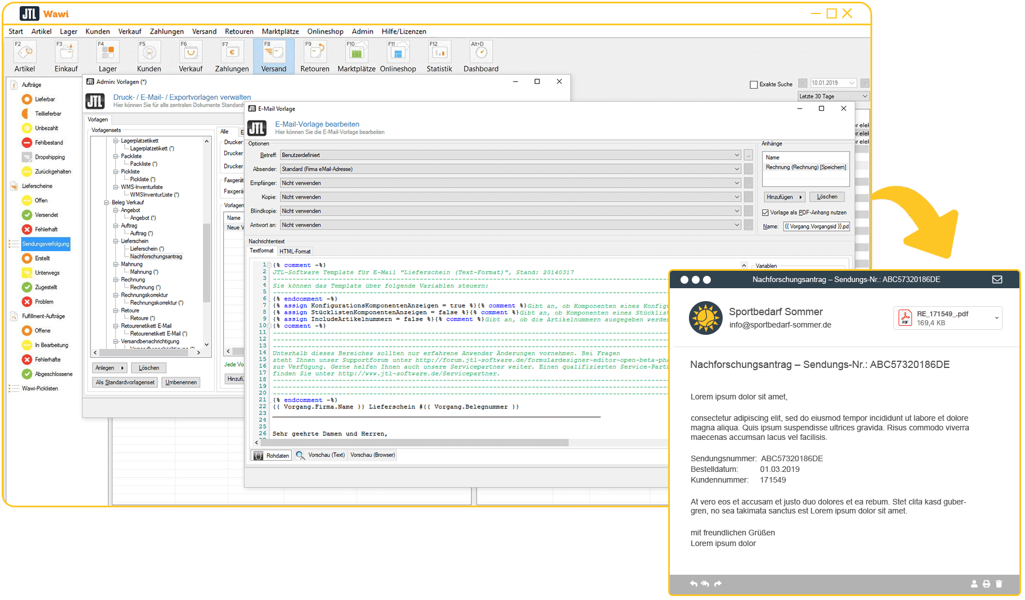Viewport: 1025px width, 600px height.
Task: Click the Retouren toolbar icon
Action: click(x=315, y=53)
